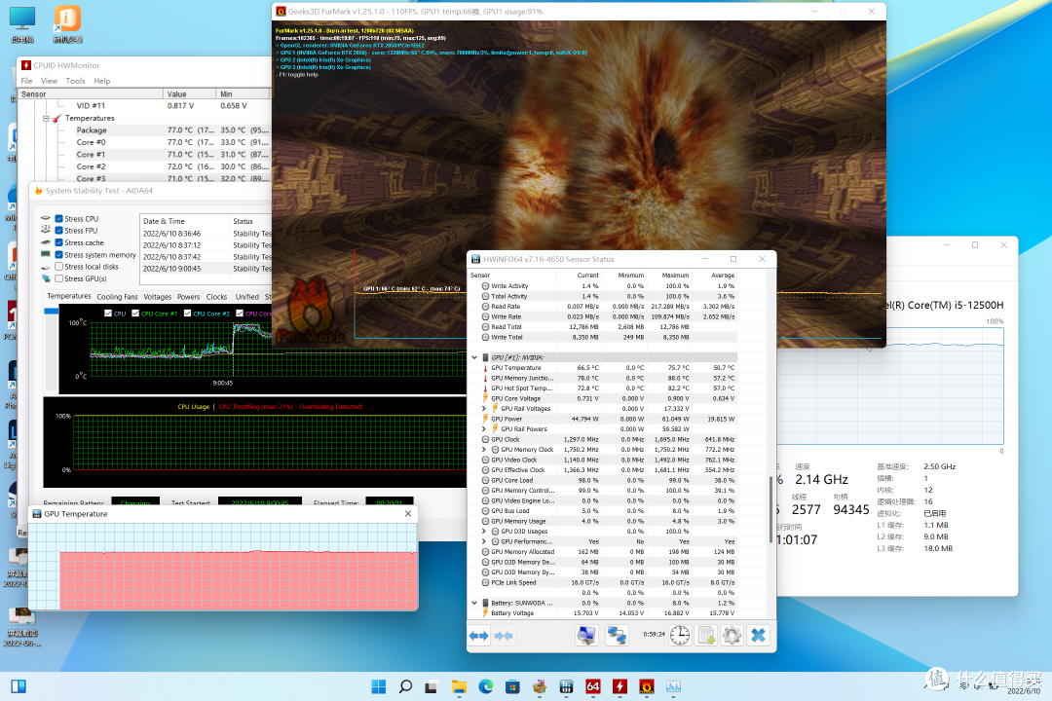The height and width of the screenshot is (701, 1052).
Task: Collapse the Battery SUNWODA sensor group
Action: pyautogui.click(x=474, y=603)
